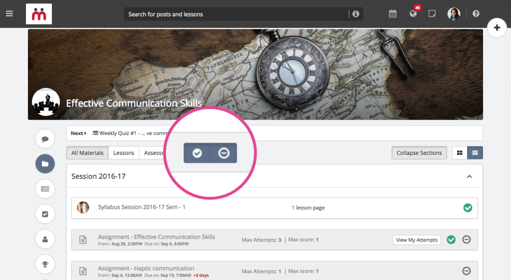Click the Syllabus lesson thumbnail image
Screen dimensions: 511x280
(x=83, y=207)
